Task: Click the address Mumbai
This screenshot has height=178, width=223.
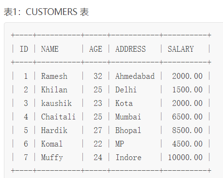Action: [x=128, y=117]
